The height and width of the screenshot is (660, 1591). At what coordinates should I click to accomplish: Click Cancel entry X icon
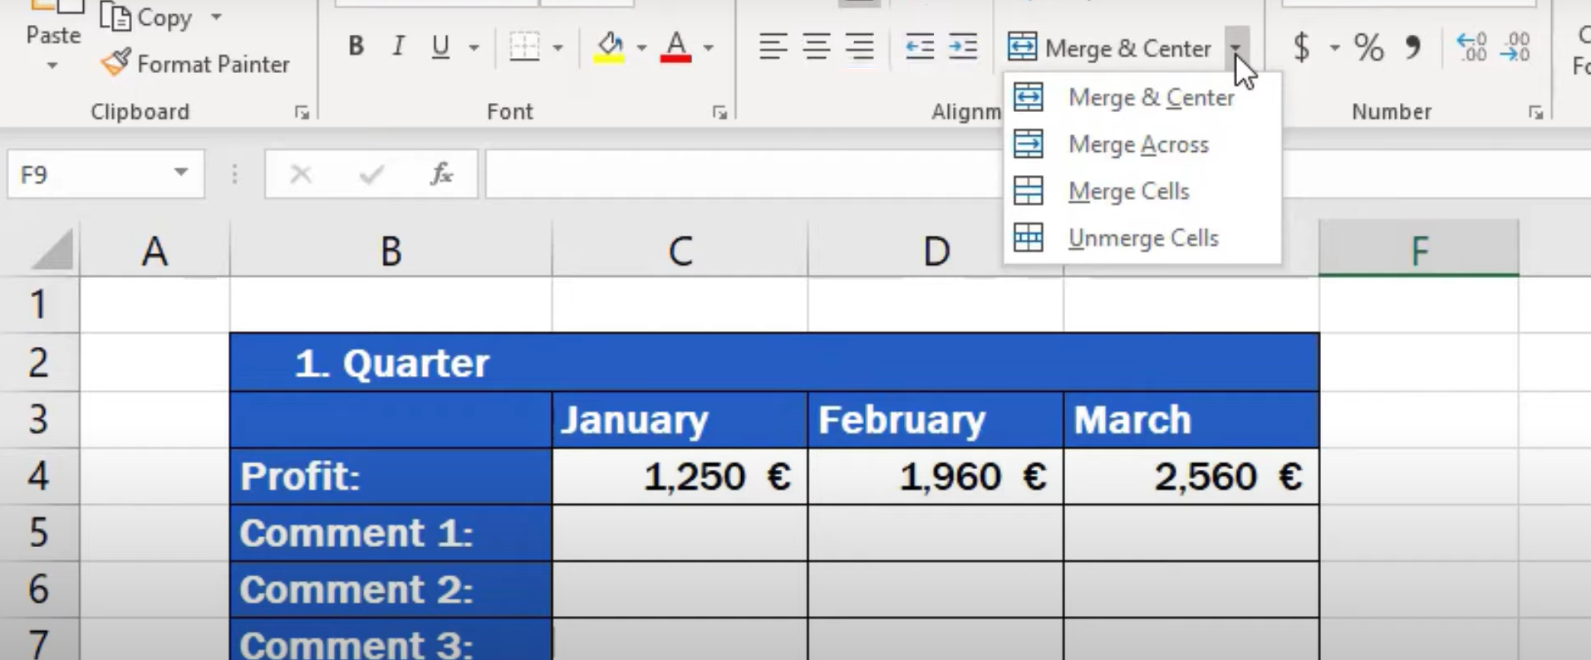coord(301,174)
